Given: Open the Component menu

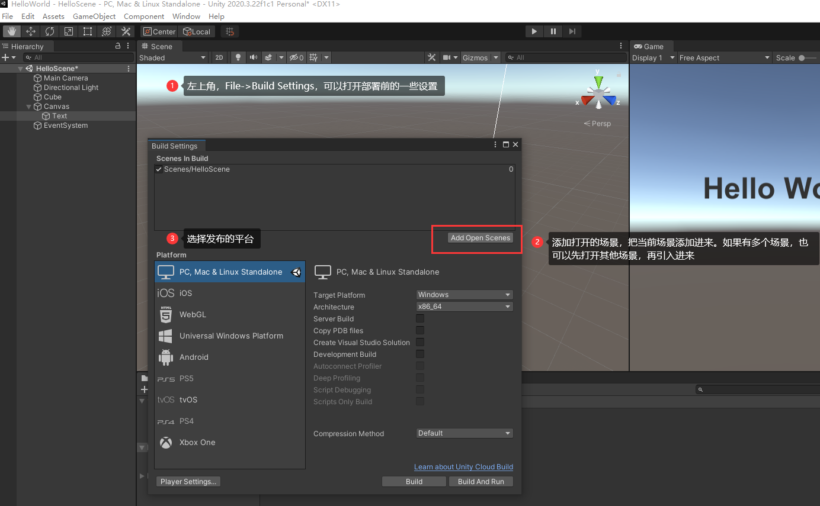Looking at the screenshot, I should 144,16.
